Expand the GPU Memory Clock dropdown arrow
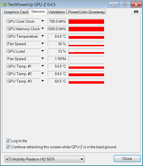This screenshot has width=143, height=166. click(43, 29)
